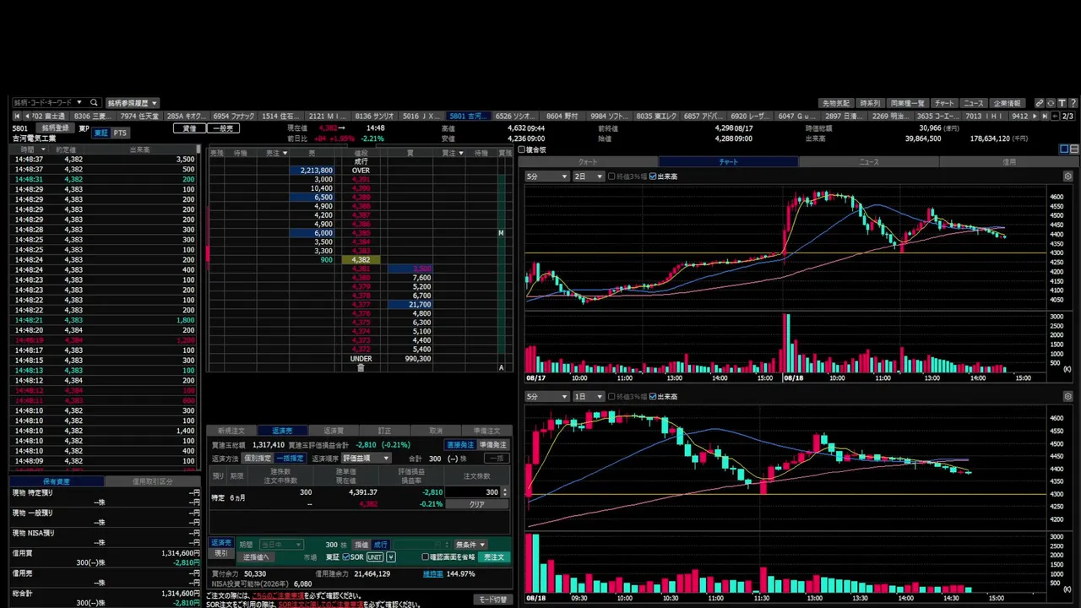The height and width of the screenshot is (608, 1081).
Task: Click the クリア button
Action: pyautogui.click(x=477, y=504)
